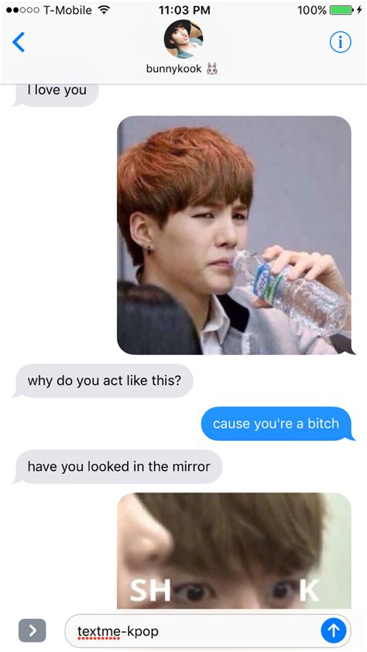Tap the Wi-Fi status icon
Image resolution: width=367 pixels, height=652 pixels.
(104, 9)
